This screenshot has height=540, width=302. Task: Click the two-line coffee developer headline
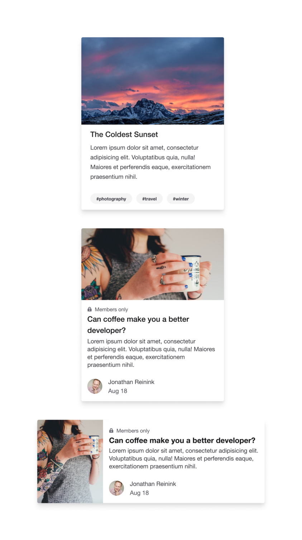point(138,325)
